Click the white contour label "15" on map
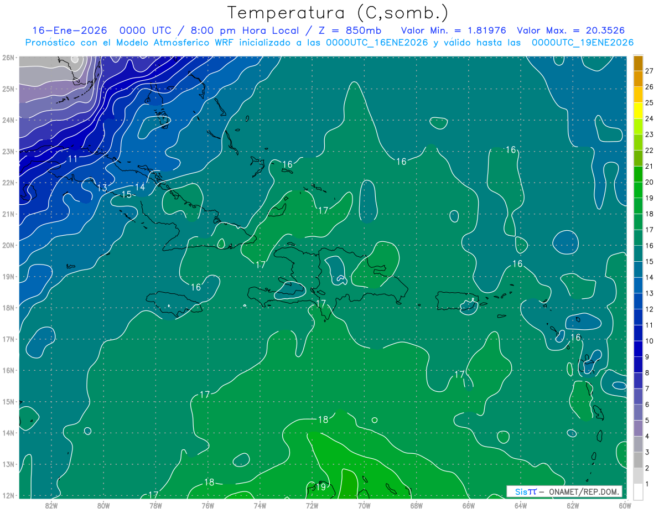Viewport: 664px width, 513px height. point(127,194)
